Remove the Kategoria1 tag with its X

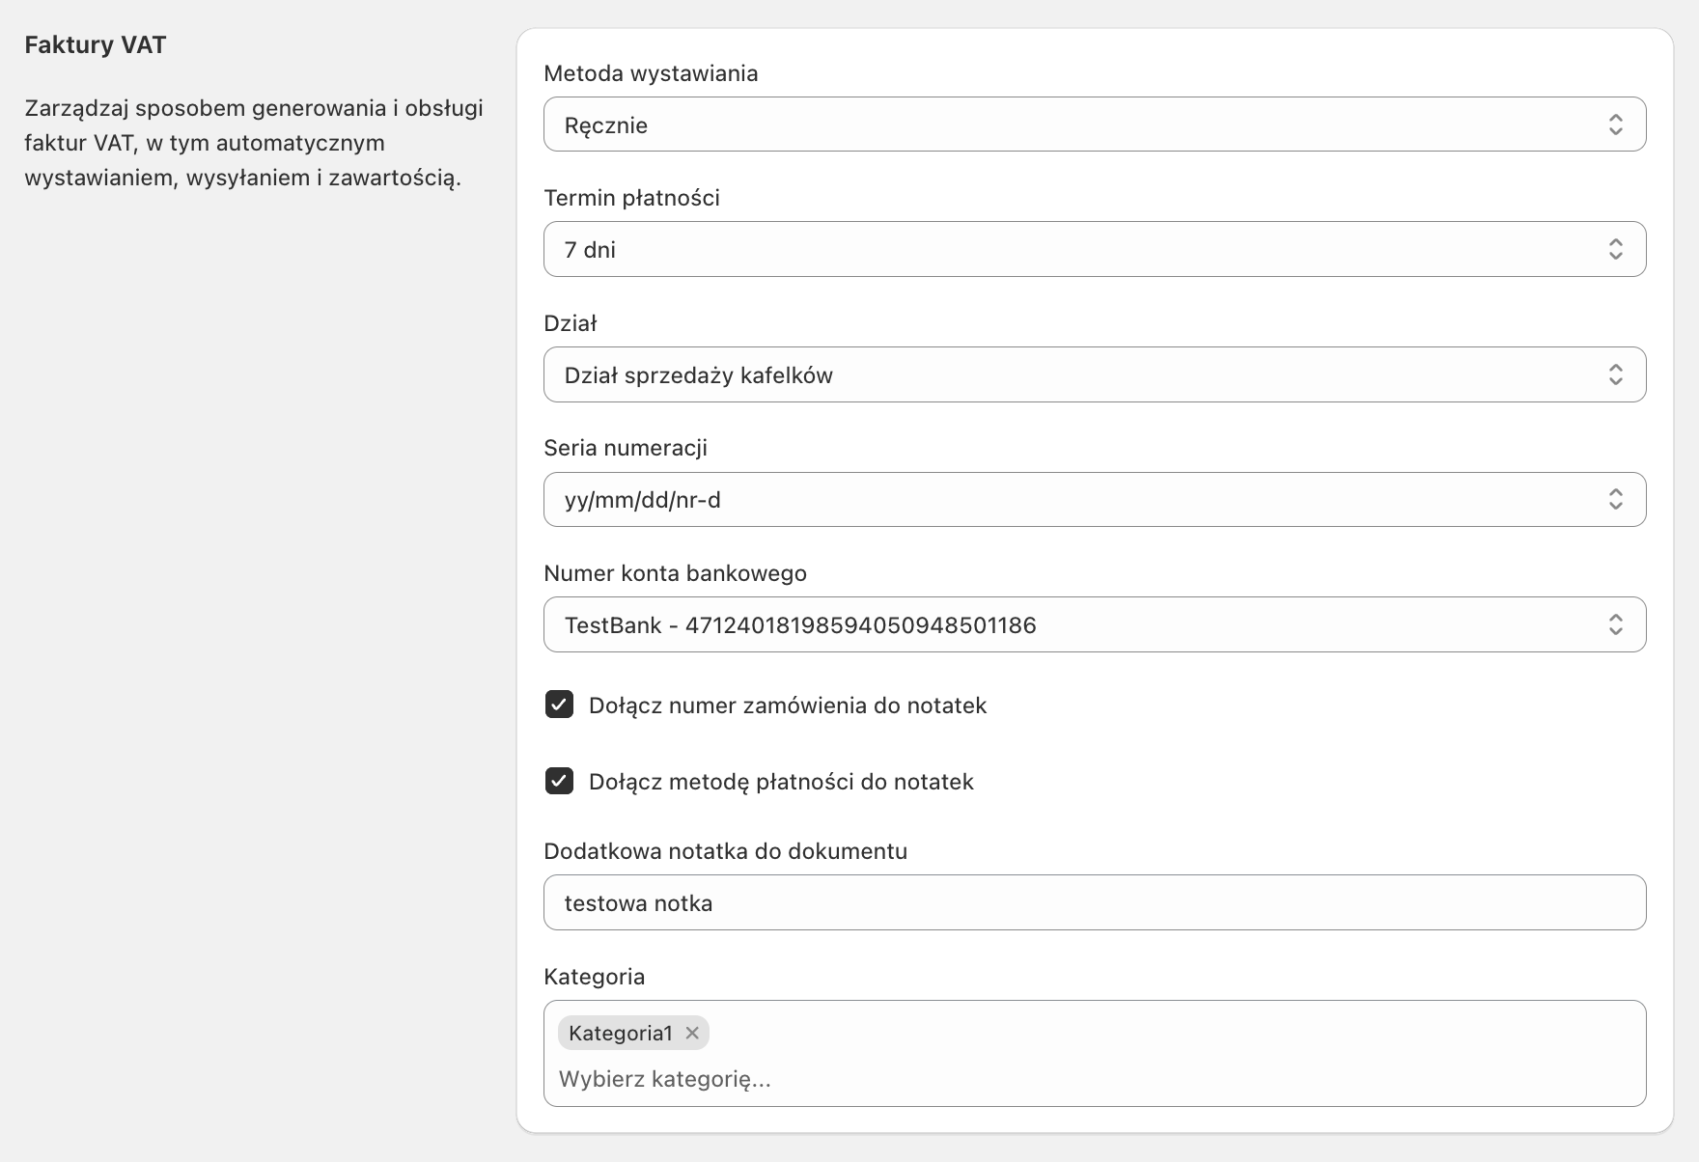(692, 1033)
